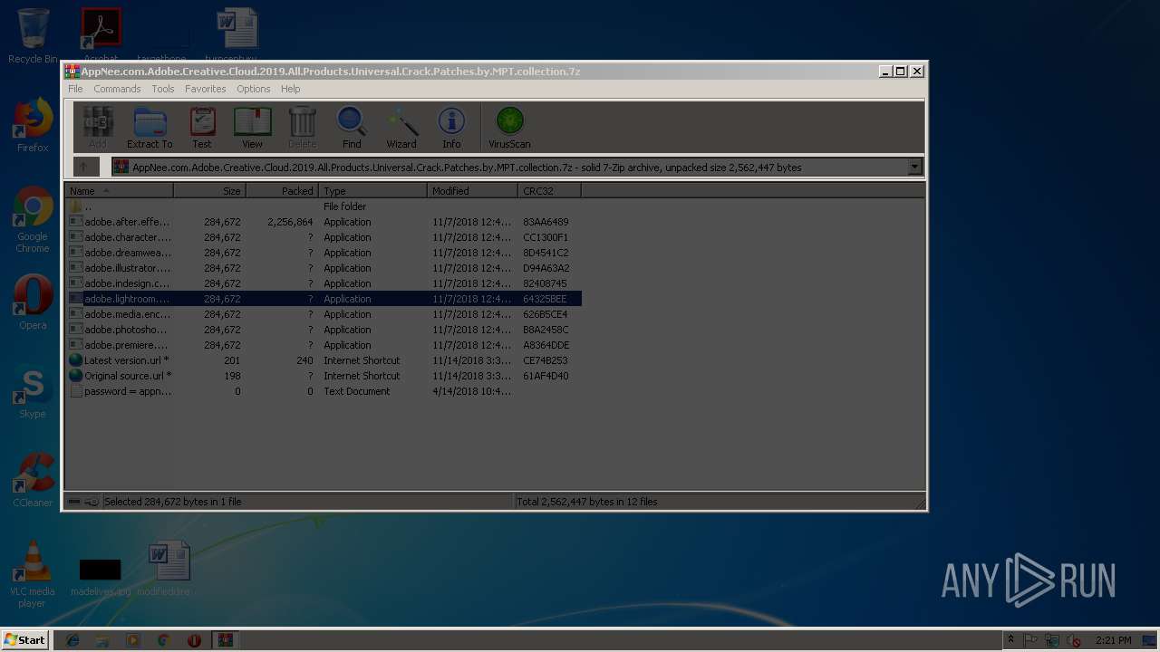
Task: Open the Help menu
Action: pos(290,89)
